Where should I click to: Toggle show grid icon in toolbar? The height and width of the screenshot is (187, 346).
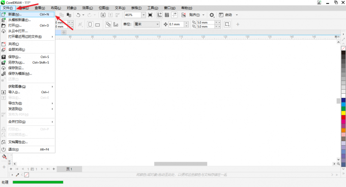167,15
